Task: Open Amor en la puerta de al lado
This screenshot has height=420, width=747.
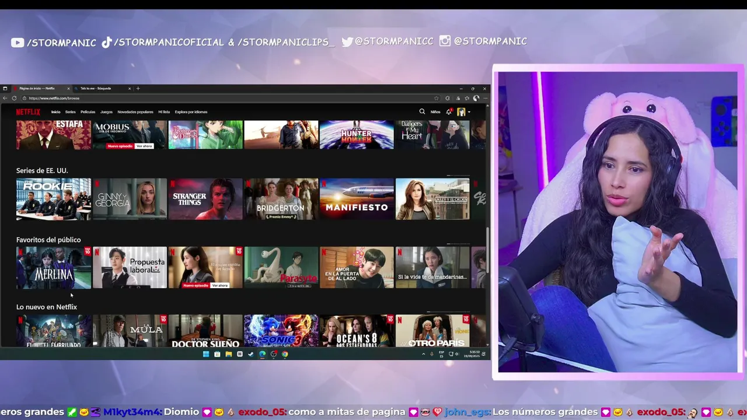Action: (x=357, y=267)
